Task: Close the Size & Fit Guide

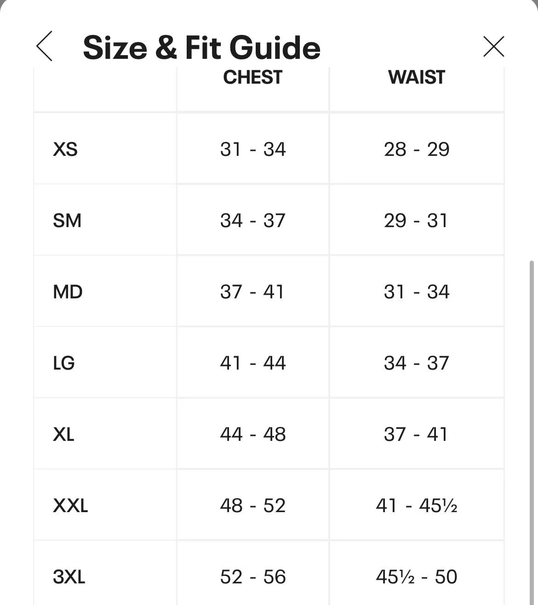Action: tap(494, 46)
